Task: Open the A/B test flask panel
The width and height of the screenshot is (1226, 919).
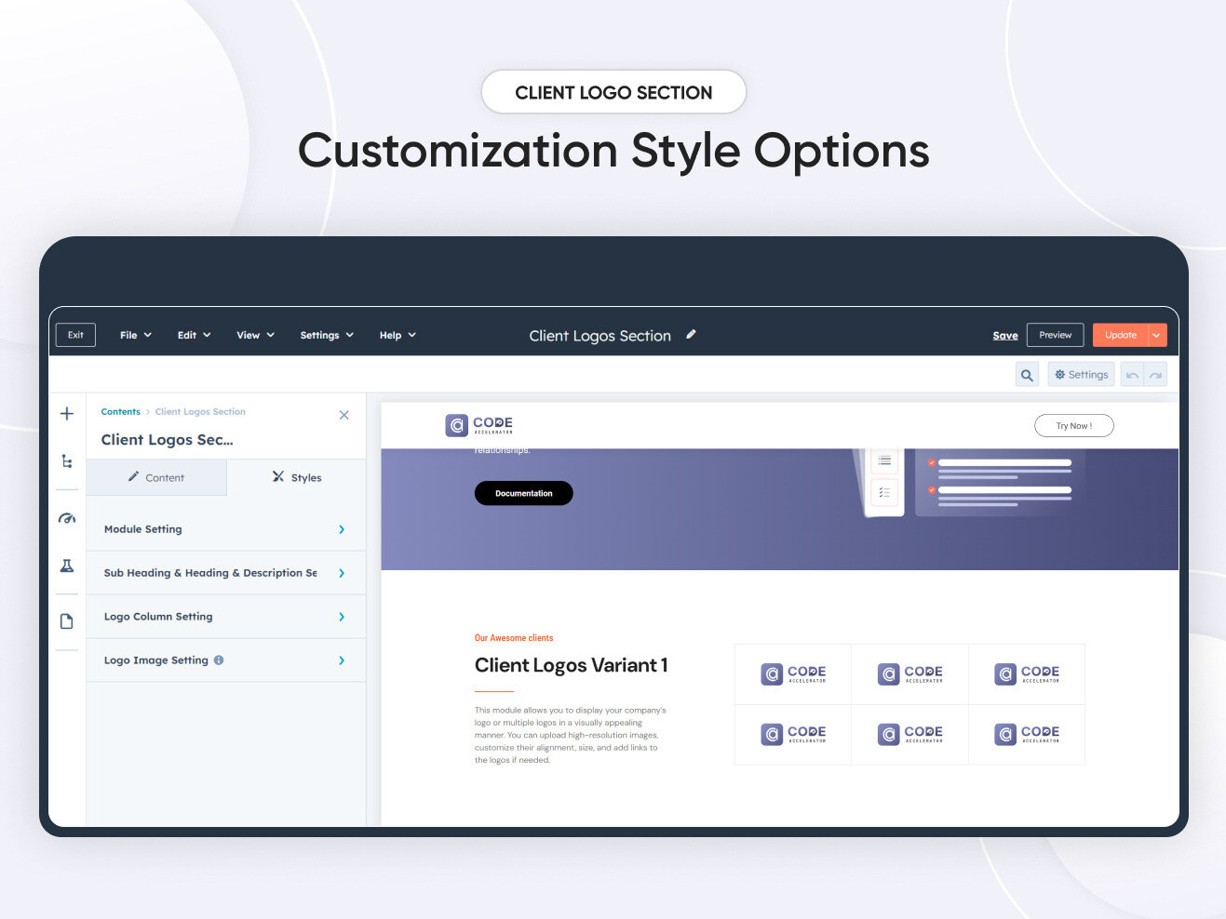Action: tap(66, 566)
